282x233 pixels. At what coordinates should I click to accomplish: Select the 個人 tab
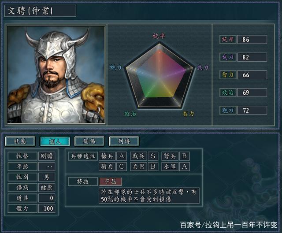point(55,141)
